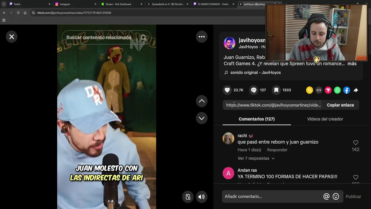Click the search magnifier in related content bar
This screenshot has height=209, width=371.
(x=143, y=37)
